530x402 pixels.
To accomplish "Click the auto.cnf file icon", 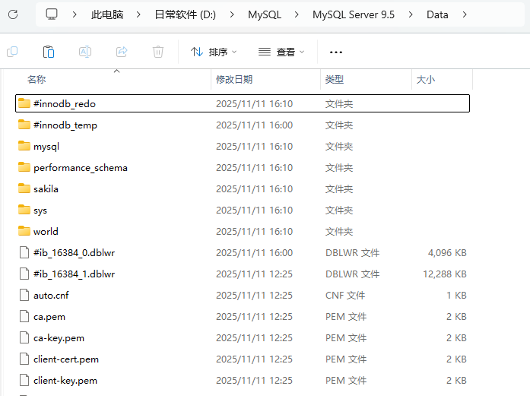I will tap(24, 295).
